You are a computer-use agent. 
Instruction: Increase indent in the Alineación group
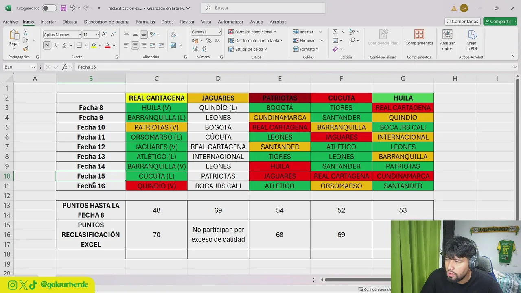[161, 45]
